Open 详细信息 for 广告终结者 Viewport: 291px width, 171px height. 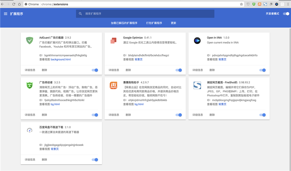point(30,115)
